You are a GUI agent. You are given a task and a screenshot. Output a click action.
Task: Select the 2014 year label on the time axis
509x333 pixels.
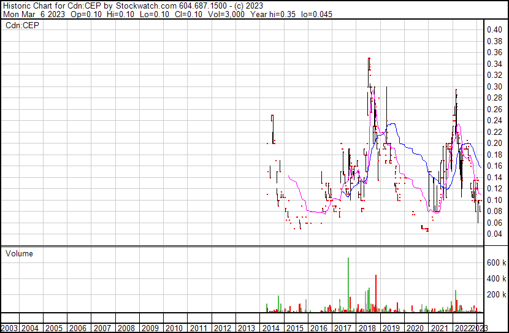point(270,328)
